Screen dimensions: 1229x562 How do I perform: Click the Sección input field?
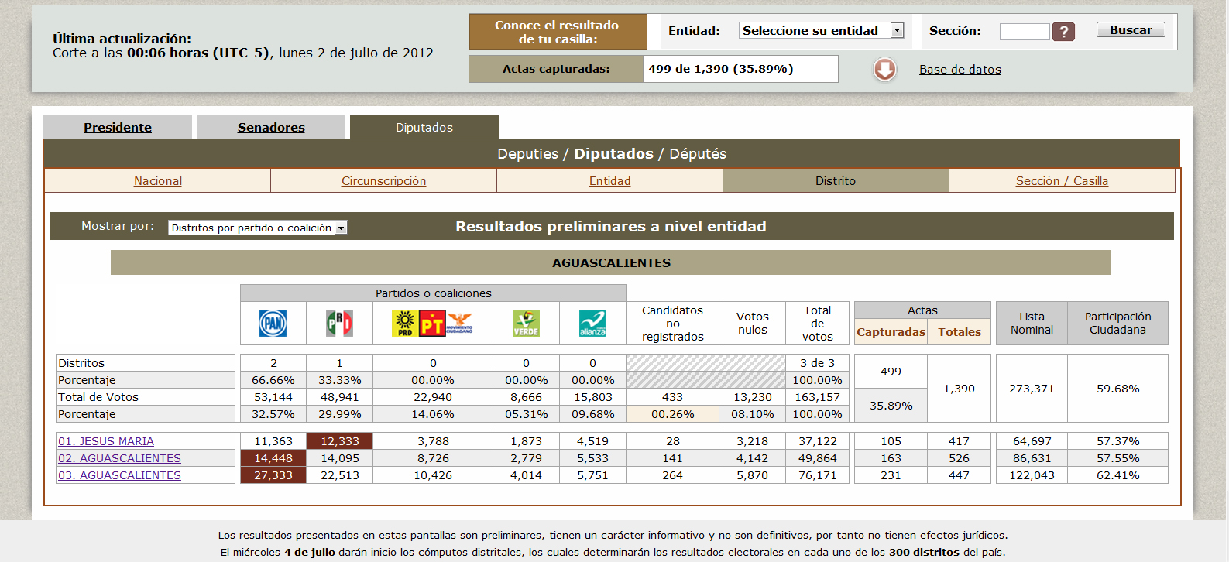tap(1024, 32)
